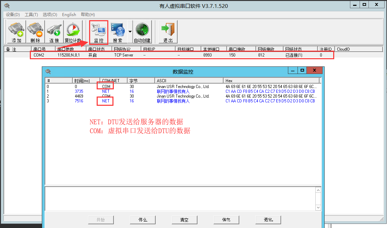Click the scroll-down arrow of the lower text box
387x228 pixels.
(318, 207)
